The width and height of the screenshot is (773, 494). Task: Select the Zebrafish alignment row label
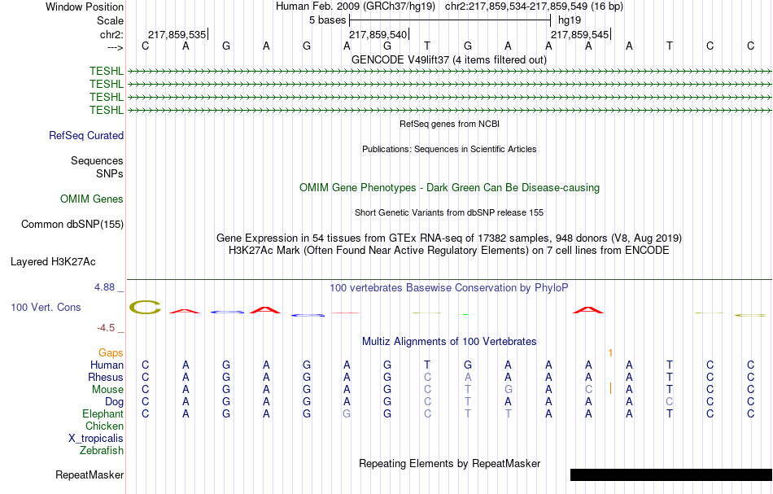click(x=102, y=451)
